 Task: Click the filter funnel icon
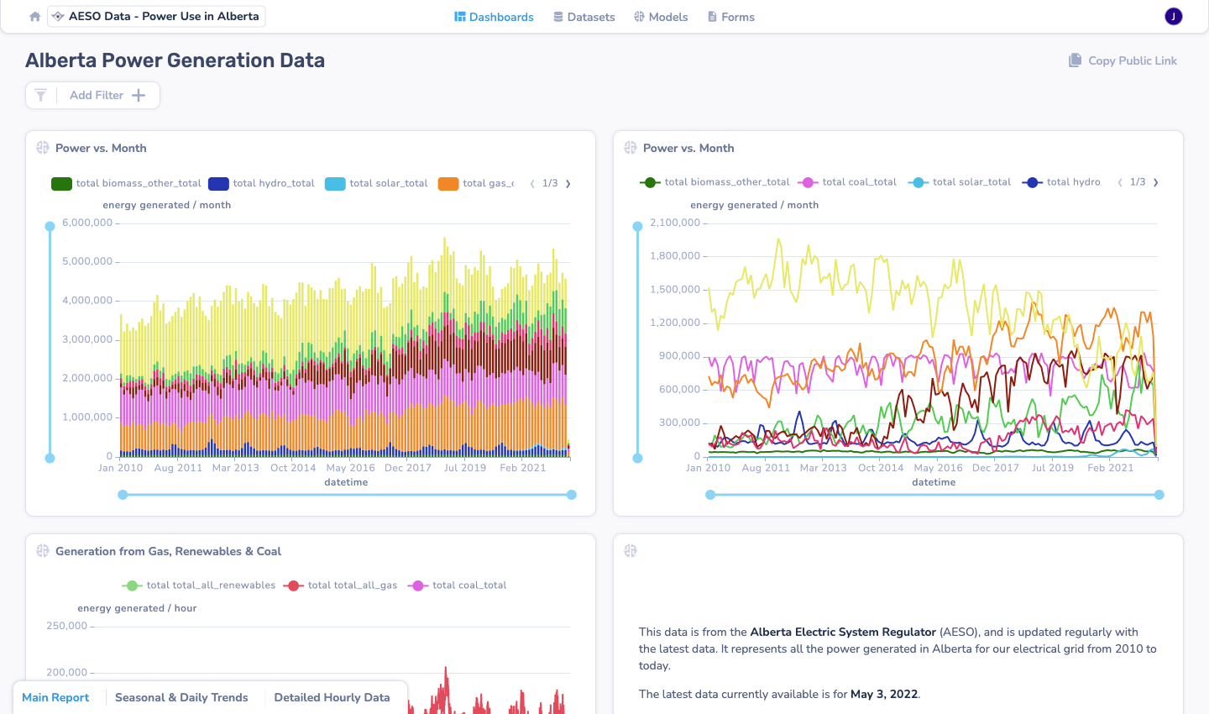click(41, 96)
